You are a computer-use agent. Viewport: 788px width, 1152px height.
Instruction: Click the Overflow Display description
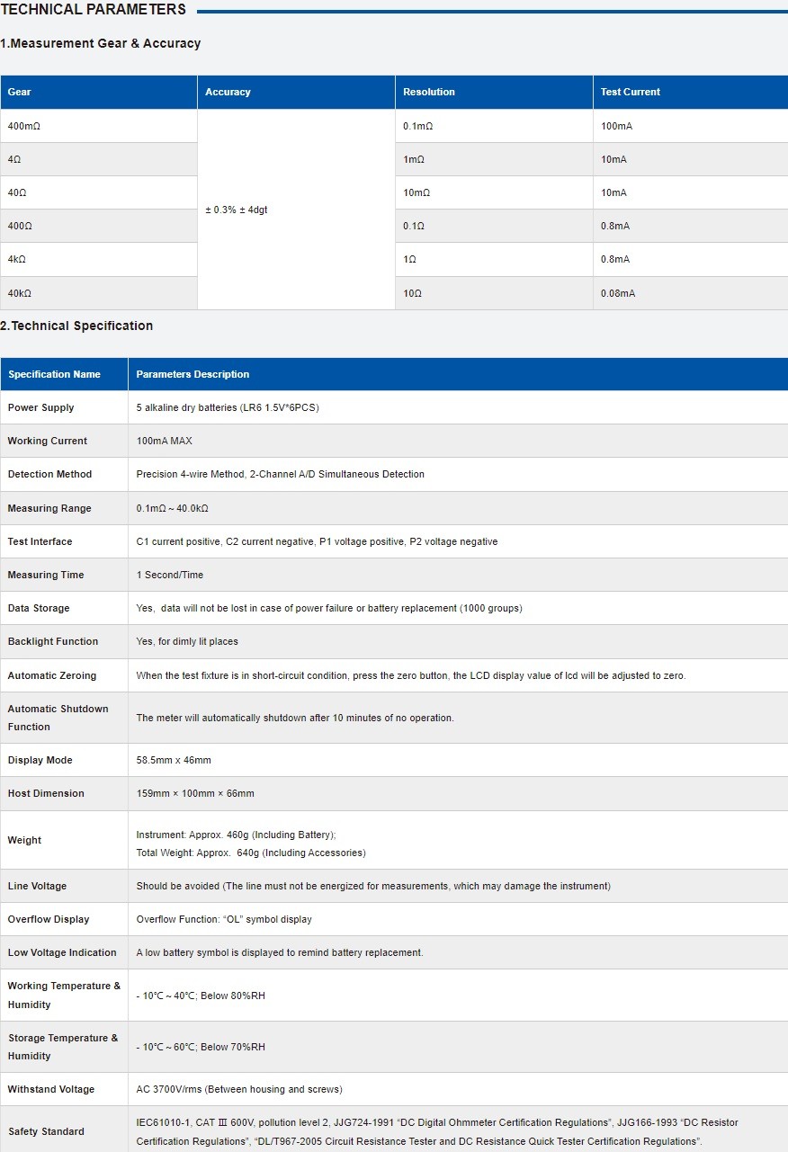coord(225,919)
